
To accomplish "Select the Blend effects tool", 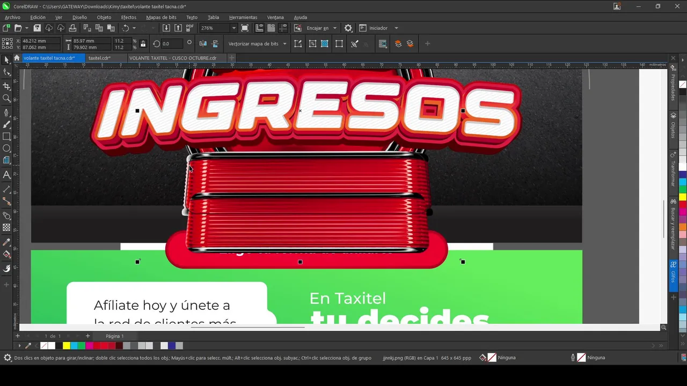I will coord(6,216).
